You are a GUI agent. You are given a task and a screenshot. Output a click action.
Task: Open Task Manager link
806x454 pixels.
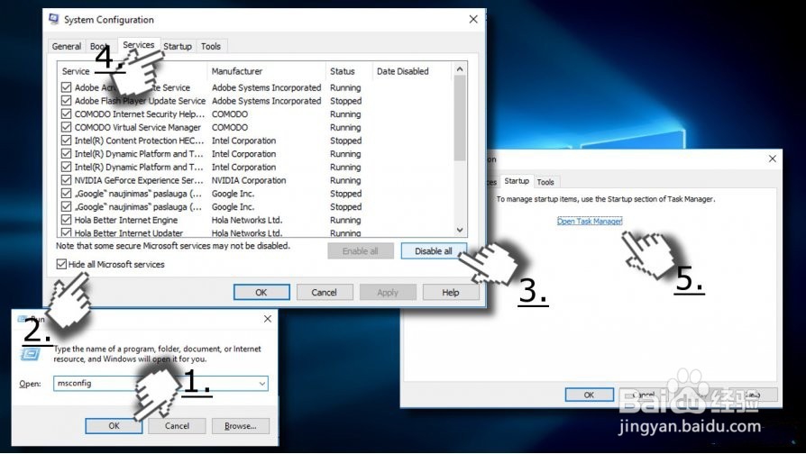pos(590,222)
